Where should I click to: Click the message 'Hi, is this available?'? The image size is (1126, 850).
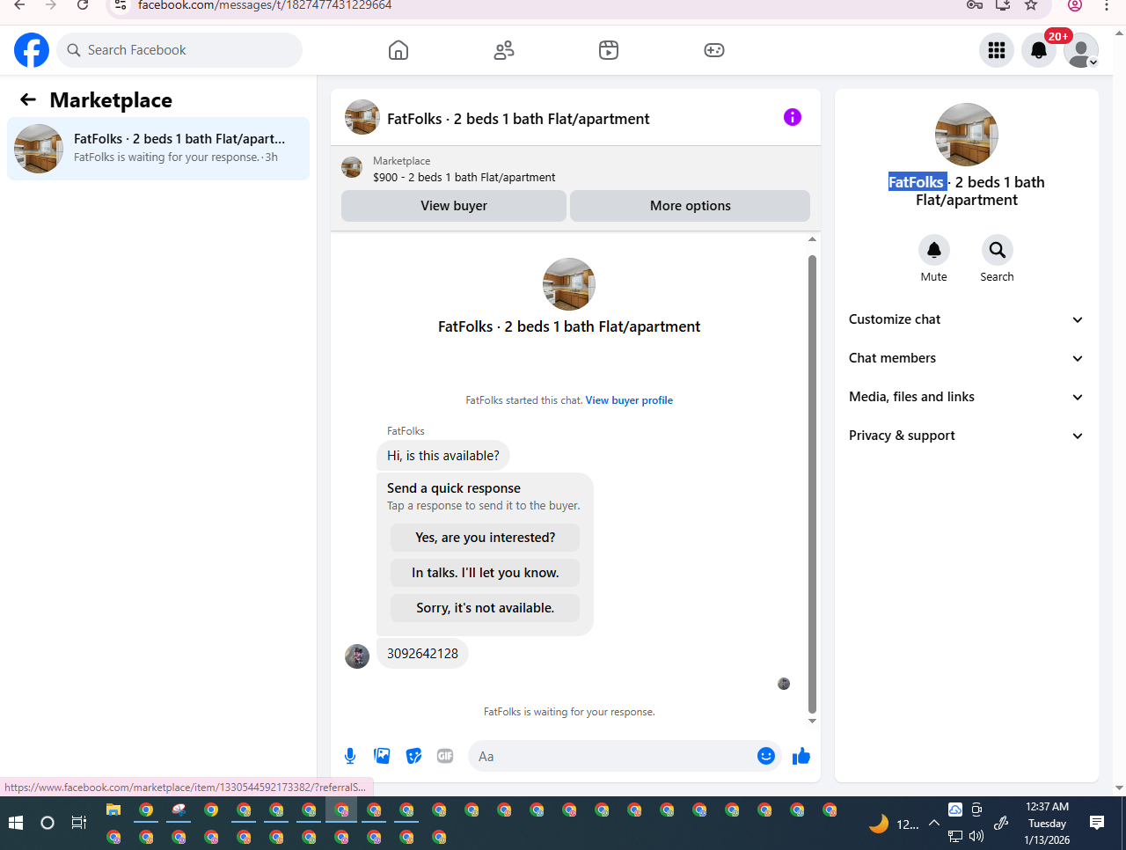click(x=443, y=456)
